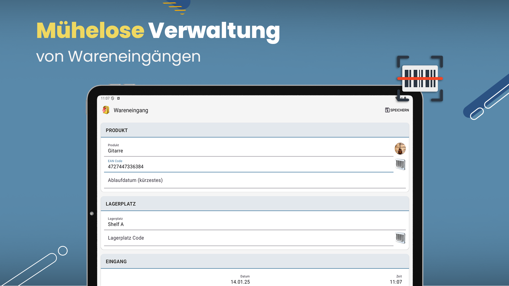The image size is (509, 286).
Task: Click the Wareneingang title text
Action: tap(131, 110)
